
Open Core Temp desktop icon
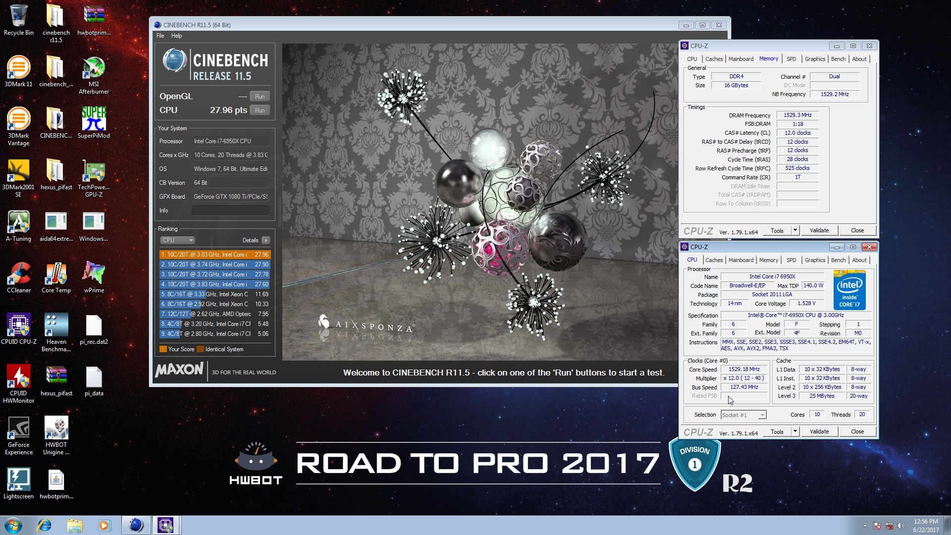tap(56, 277)
